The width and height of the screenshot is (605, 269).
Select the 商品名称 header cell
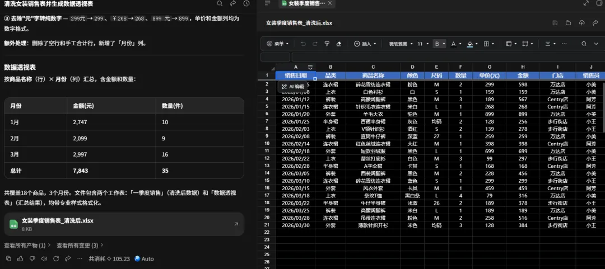(373, 75)
